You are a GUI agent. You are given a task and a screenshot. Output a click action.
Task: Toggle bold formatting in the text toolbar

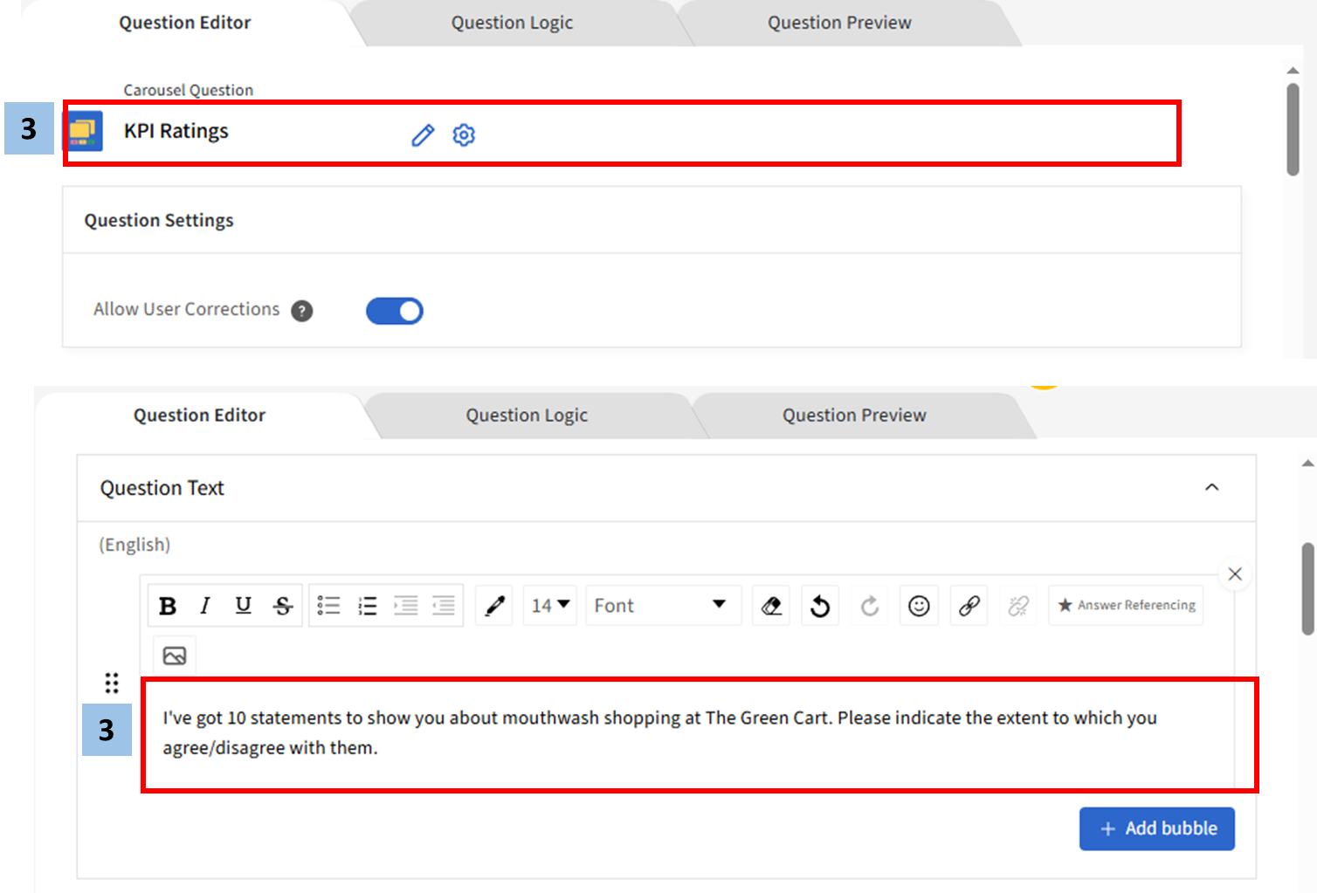point(168,606)
